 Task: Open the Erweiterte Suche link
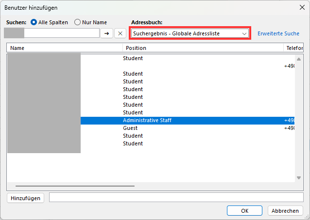click(x=278, y=33)
